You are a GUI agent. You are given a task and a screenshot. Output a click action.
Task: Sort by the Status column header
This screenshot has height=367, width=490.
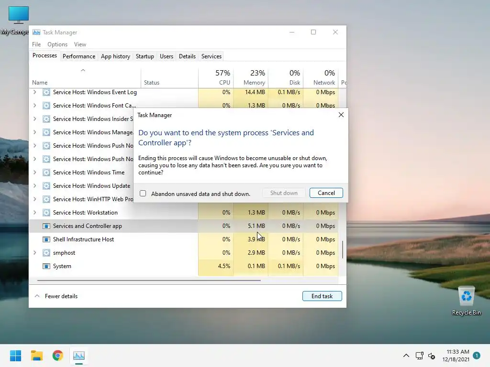[x=169, y=77]
